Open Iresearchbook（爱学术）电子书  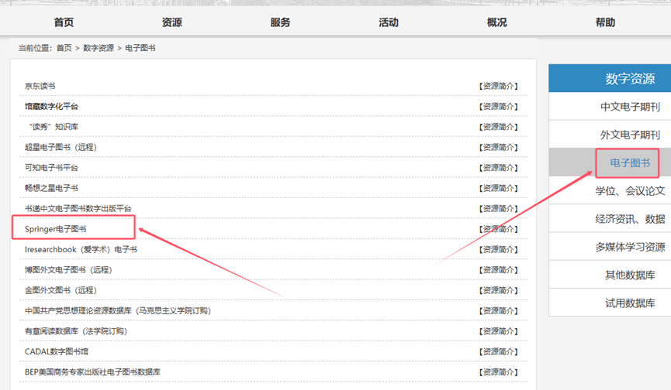point(81,250)
